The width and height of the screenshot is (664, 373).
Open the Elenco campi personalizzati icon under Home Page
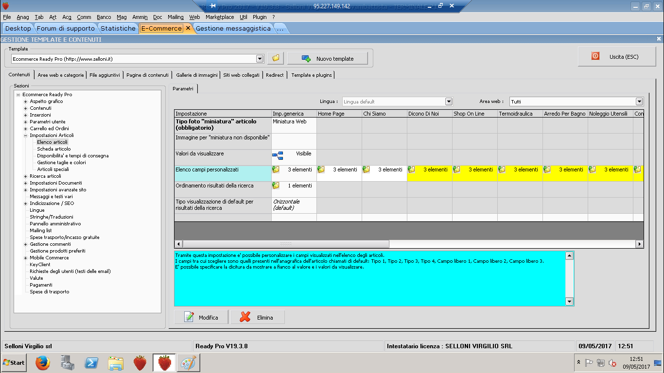[x=321, y=170]
